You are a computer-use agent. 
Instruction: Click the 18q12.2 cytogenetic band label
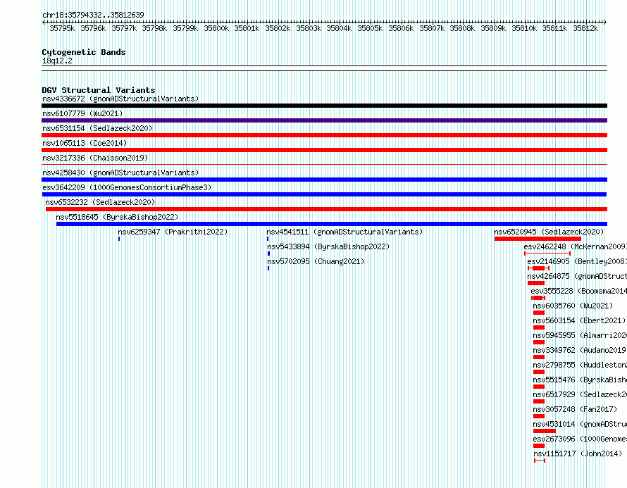57,61
